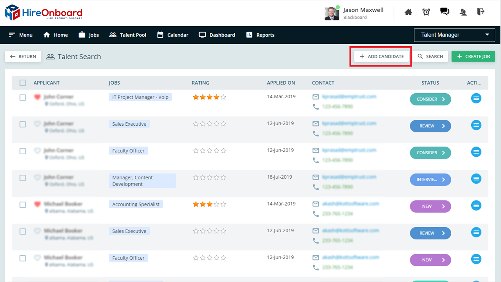
Task: Open the Talent Pool menu
Action: point(128,35)
